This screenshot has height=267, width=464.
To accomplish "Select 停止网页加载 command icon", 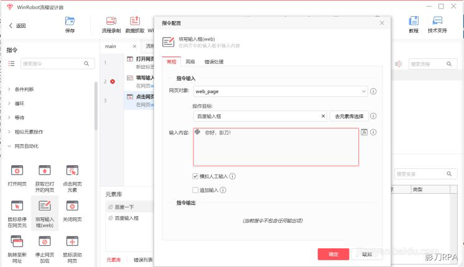I will click(x=45, y=242).
